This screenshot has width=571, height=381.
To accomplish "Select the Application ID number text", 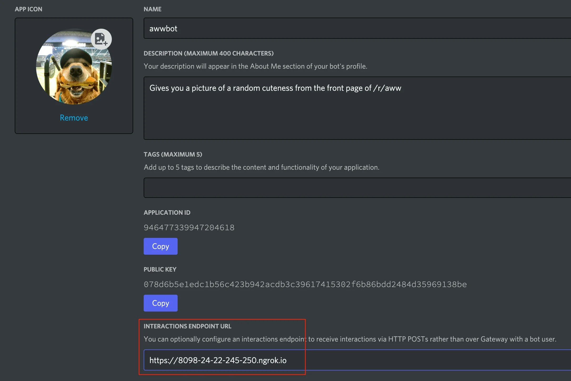I will coord(189,227).
